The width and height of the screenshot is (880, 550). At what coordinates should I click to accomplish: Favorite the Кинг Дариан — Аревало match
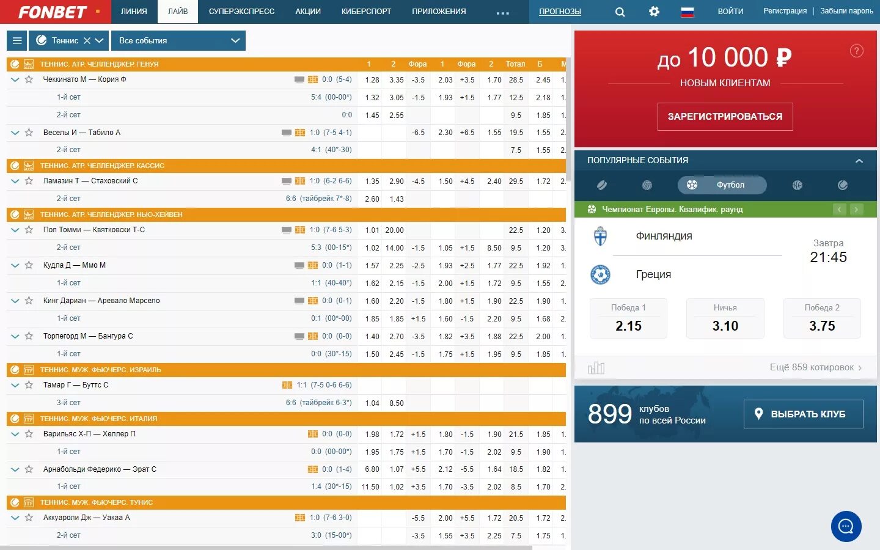coord(29,301)
